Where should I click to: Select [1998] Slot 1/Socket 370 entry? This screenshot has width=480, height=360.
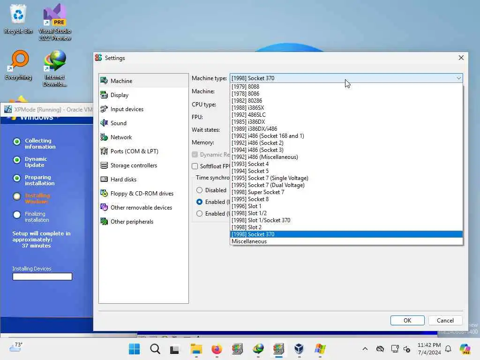346,220
